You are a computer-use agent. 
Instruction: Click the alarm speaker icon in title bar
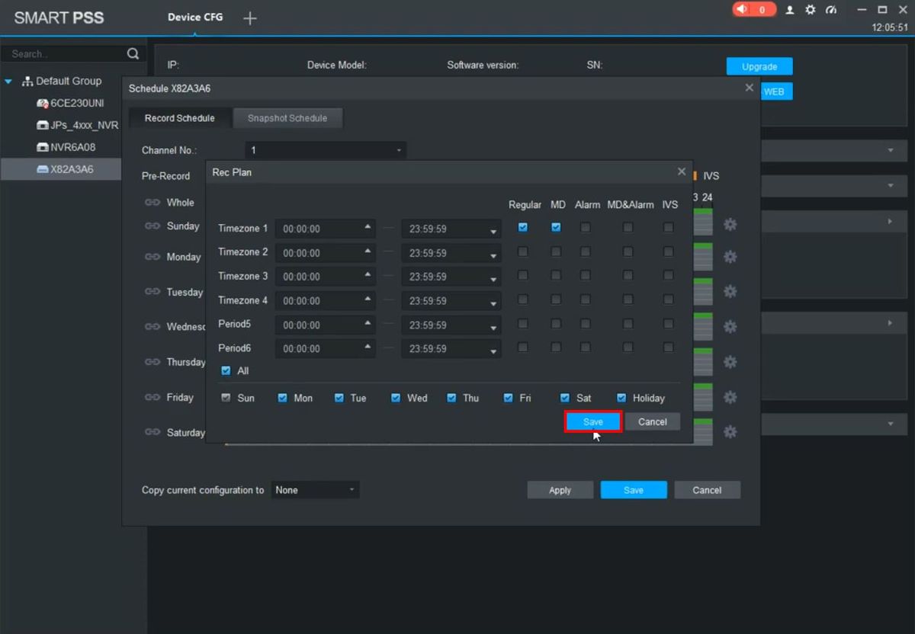coord(743,10)
